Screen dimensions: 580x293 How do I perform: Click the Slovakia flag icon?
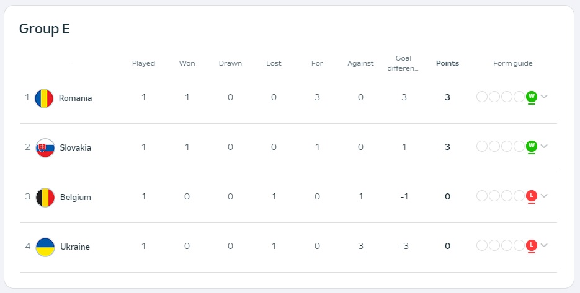tap(45, 148)
